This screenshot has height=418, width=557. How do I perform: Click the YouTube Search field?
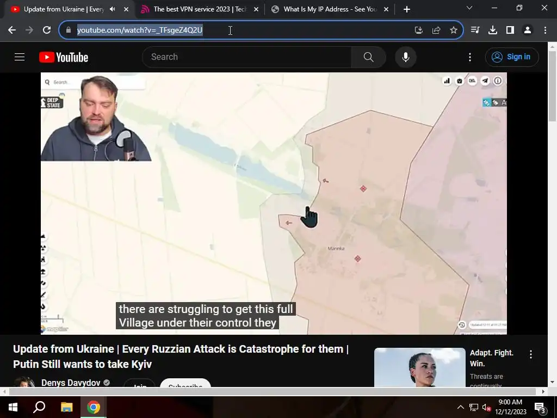pos(247,57)
